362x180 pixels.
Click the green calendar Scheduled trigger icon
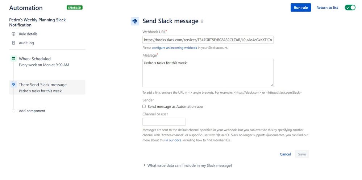13,58
